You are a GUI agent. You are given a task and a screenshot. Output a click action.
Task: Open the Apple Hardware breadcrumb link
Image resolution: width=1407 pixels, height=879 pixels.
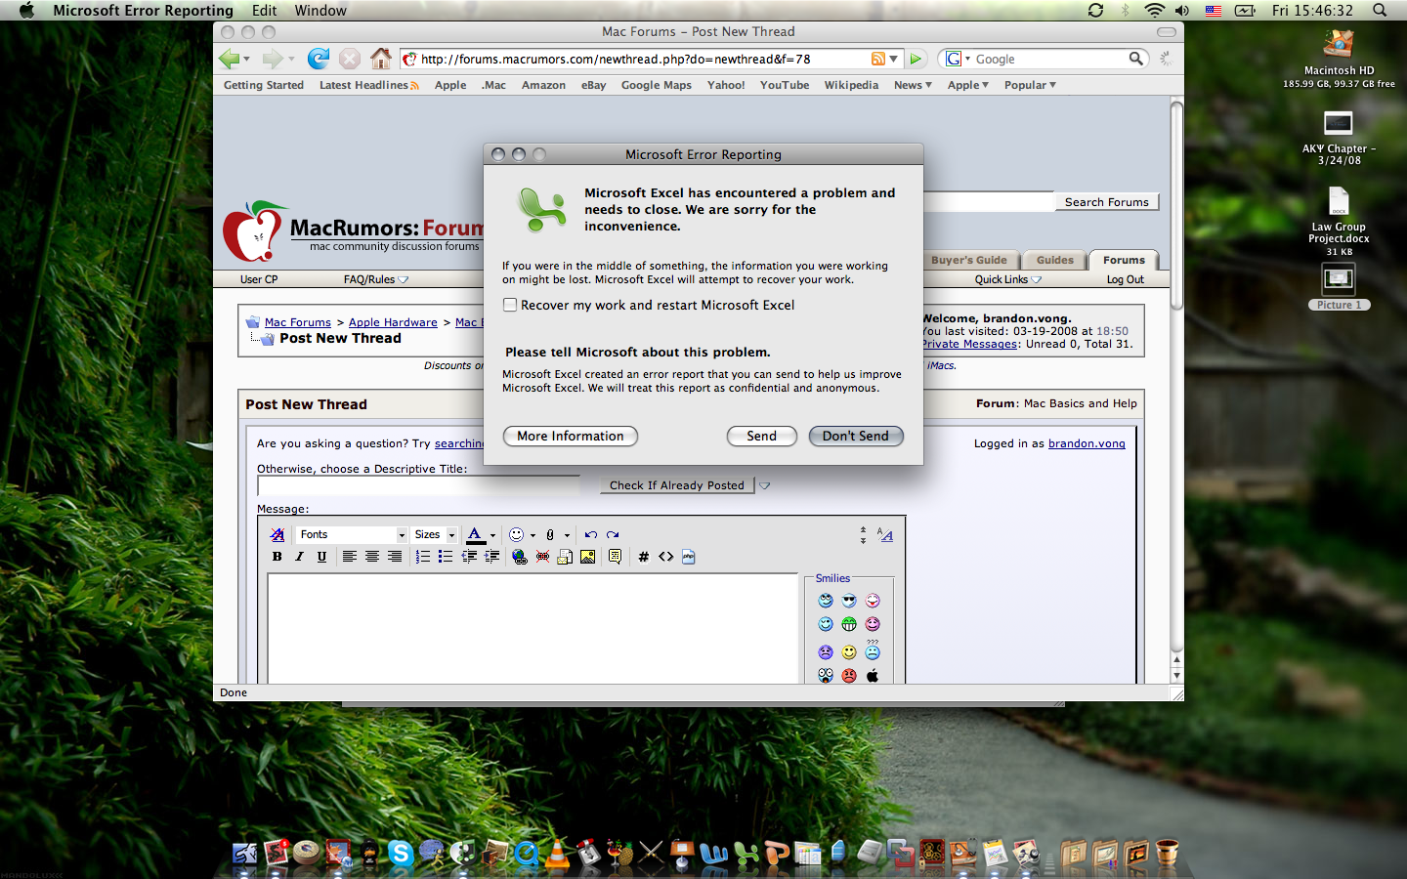[393, 322]
